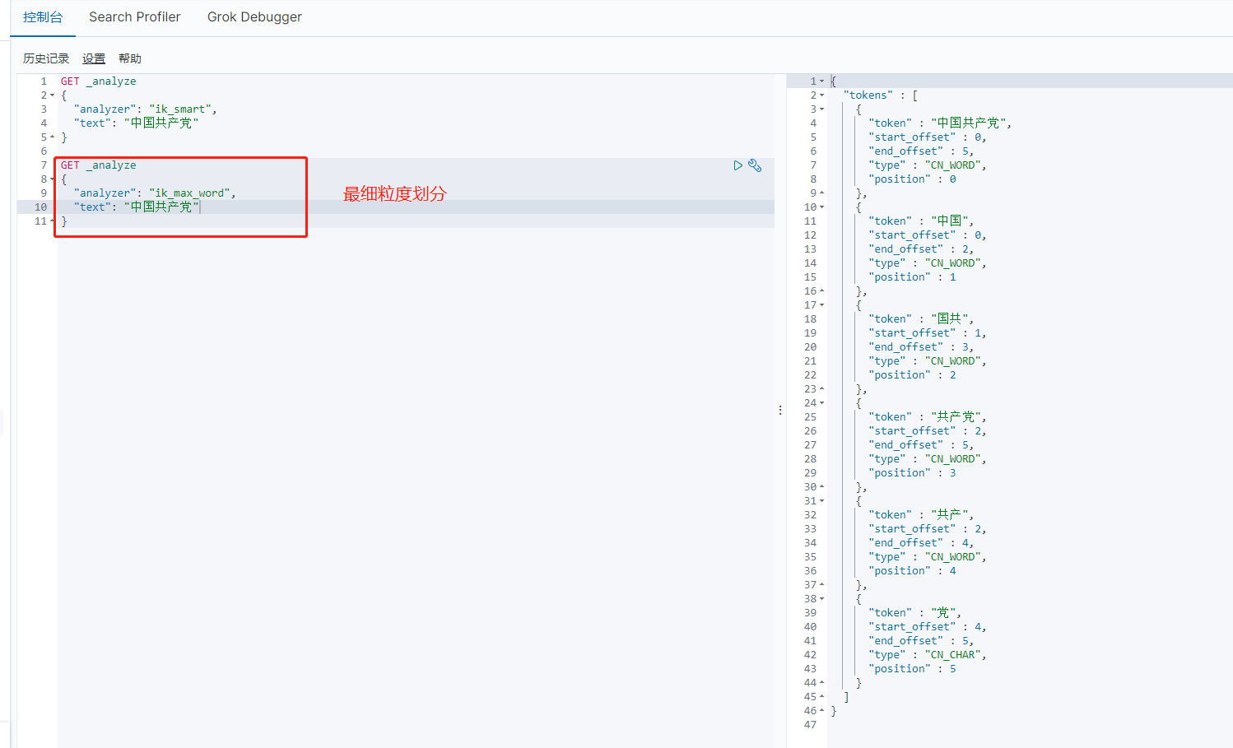Viewport: 1233px width, 748px height.
Task: Collapse response root object at line 1
Action: (x=821, y=81)
